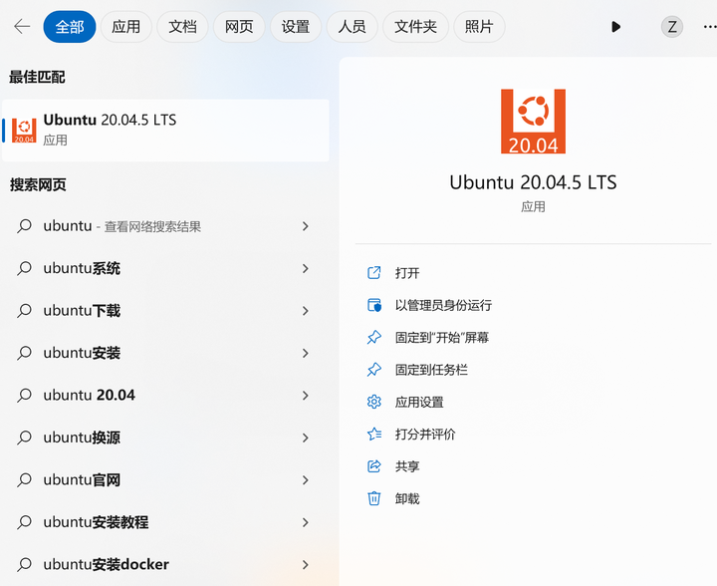Choose 共享 option
This screenshot has height=586, width=717.
[x=407, y=466]
